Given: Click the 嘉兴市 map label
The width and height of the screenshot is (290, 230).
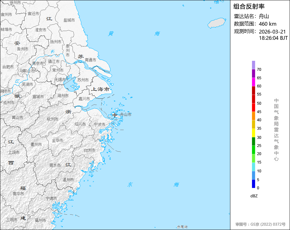Looking at the screenshot, I should pyautogui.click(x=84, y=99).
